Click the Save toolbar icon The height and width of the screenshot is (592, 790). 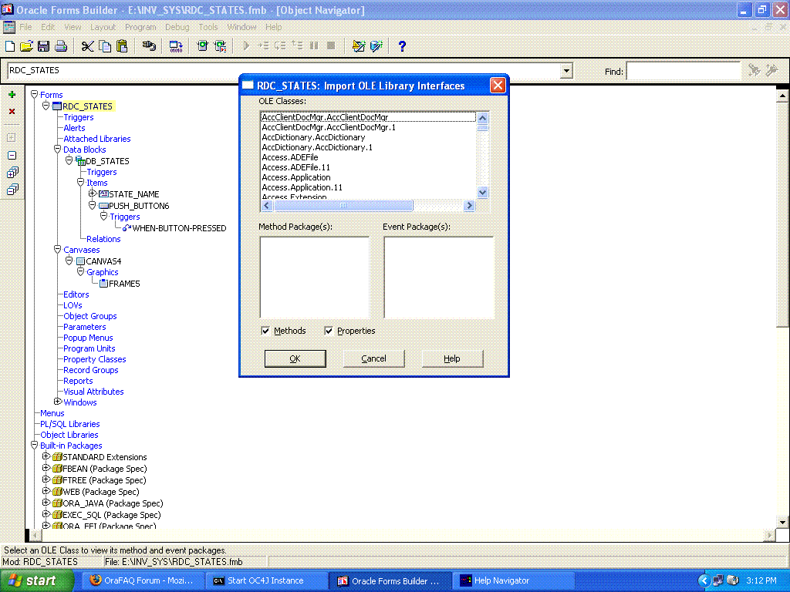(43, 46)
